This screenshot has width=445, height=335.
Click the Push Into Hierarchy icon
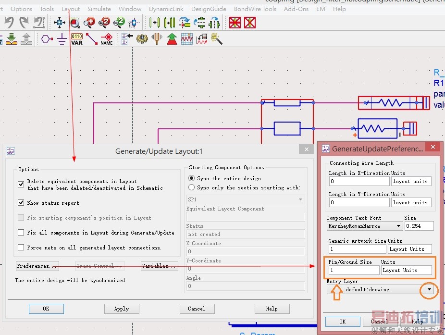pos(12,39)
